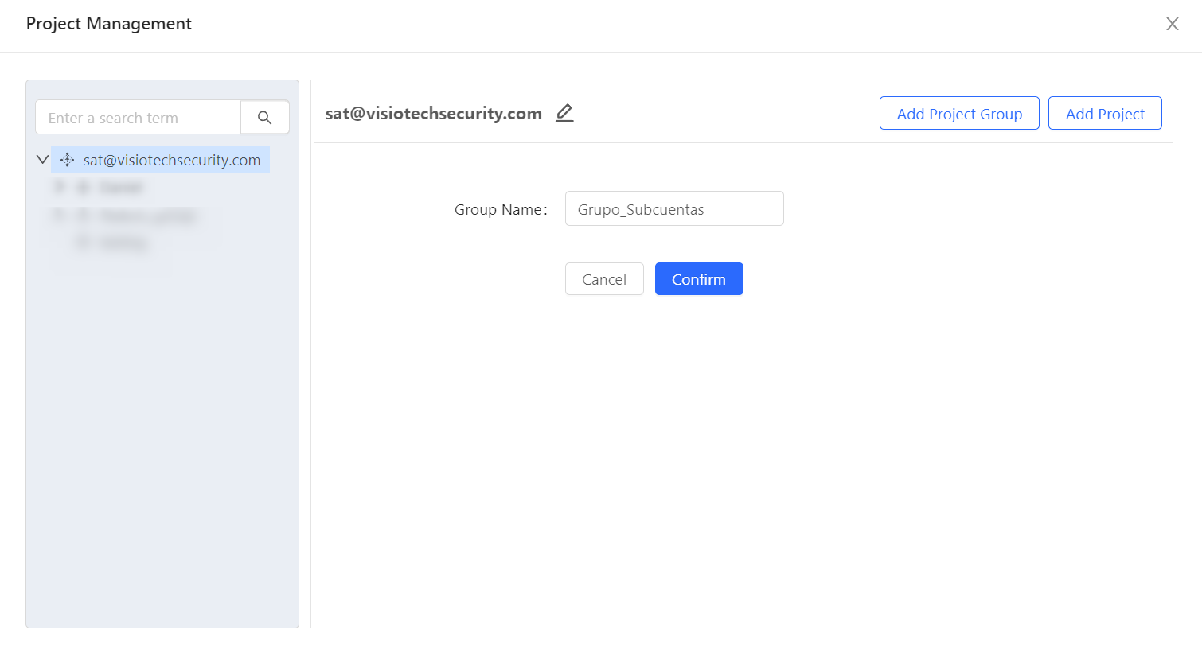Viewport: 1202px width, 645px height.
Task: Click the icon of the nested blurred item
Action: [x=82, y=243]
